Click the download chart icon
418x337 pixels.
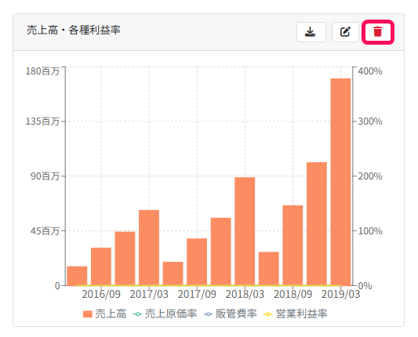[311, 32]
